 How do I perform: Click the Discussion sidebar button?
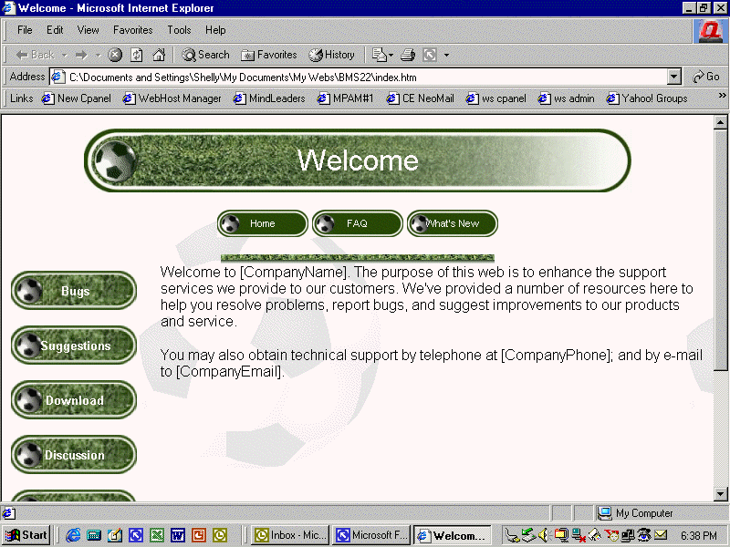tap(74, 454)
